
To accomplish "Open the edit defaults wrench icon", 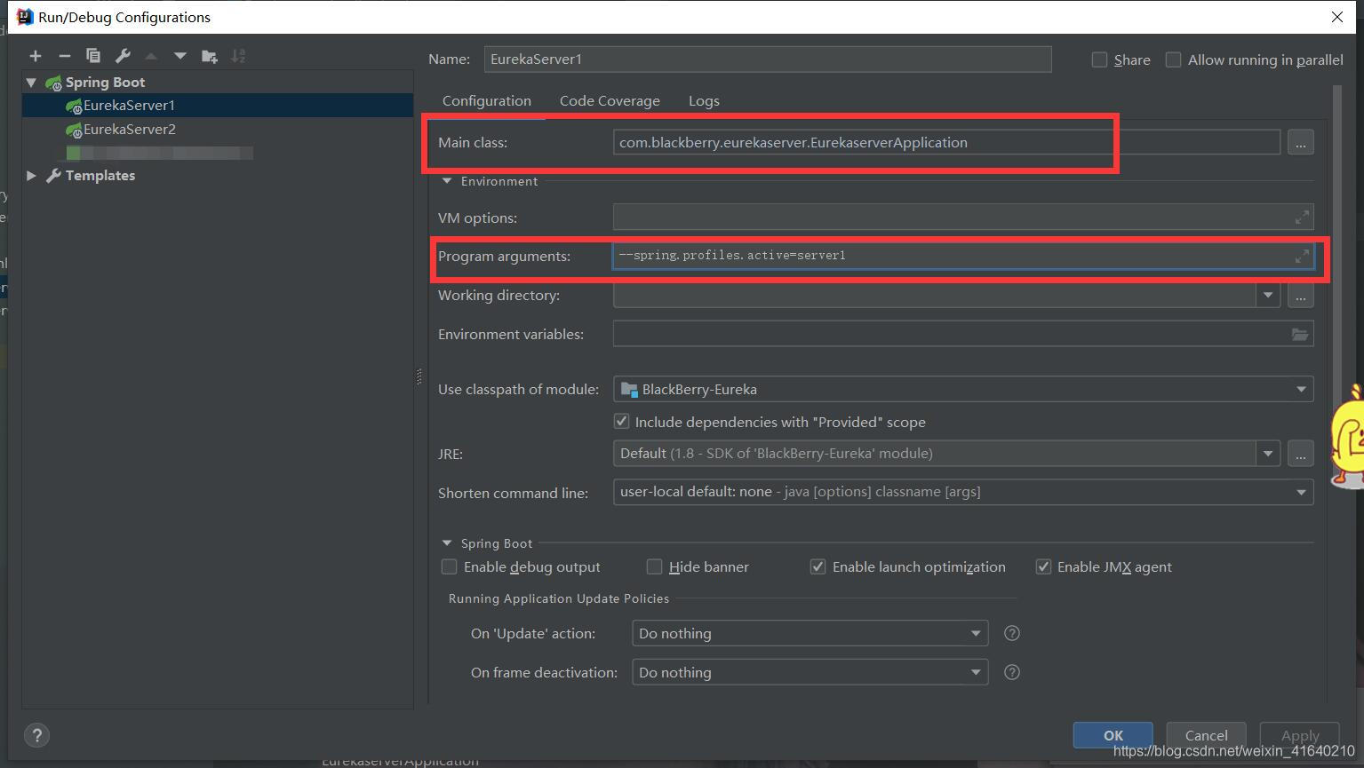I will click(123, 56).
